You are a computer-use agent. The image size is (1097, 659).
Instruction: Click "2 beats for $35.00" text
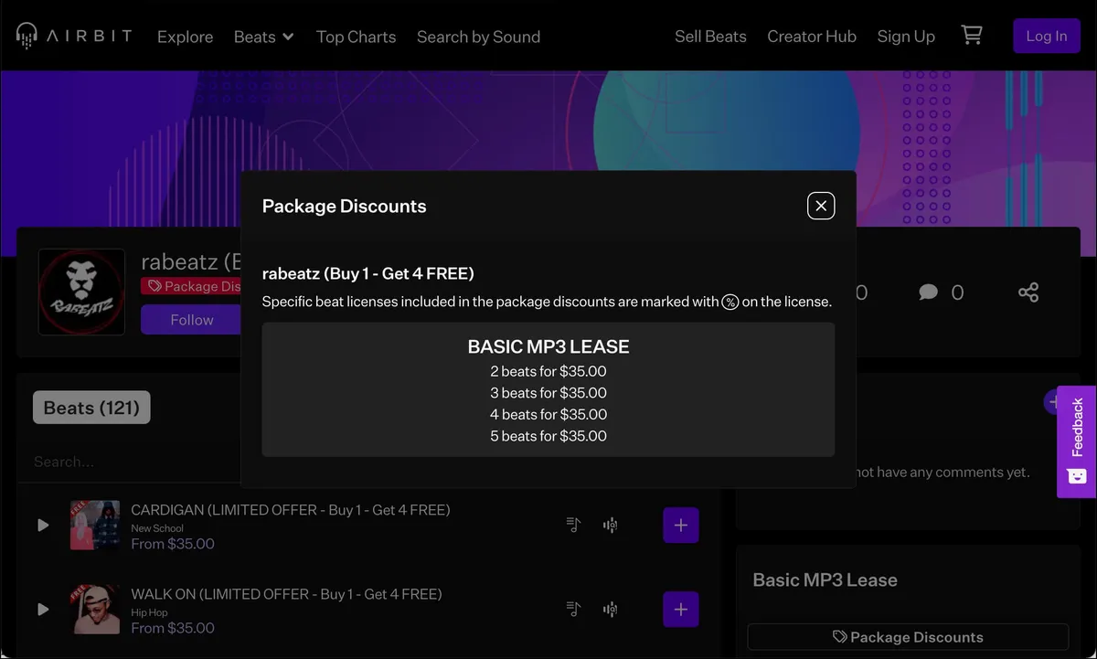click(x=548, y=371)
